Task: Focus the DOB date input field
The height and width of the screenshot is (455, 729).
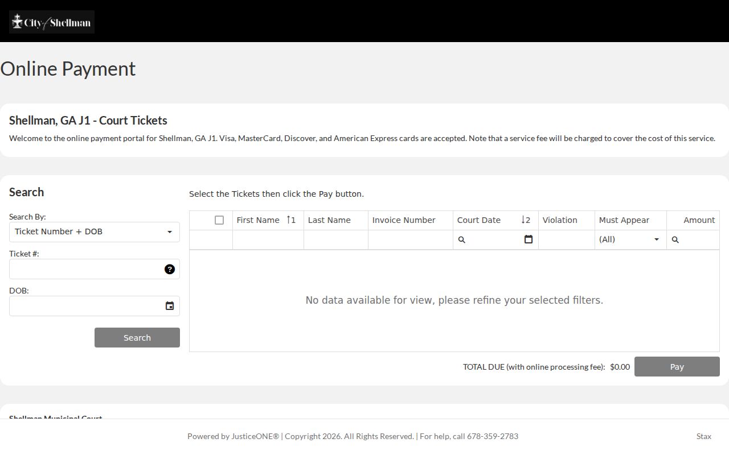Action: click(x=87, y=306)
